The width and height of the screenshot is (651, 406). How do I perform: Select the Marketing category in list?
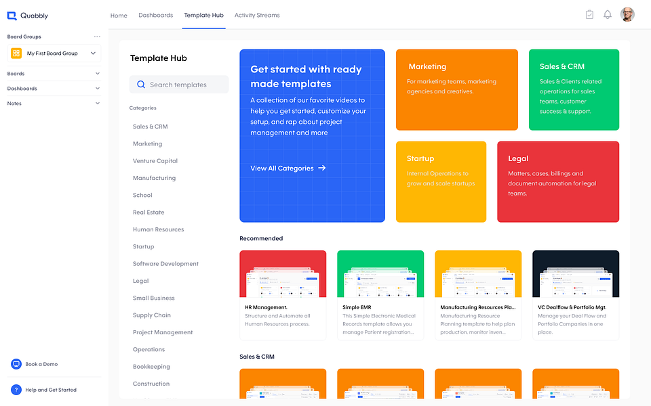147,143
